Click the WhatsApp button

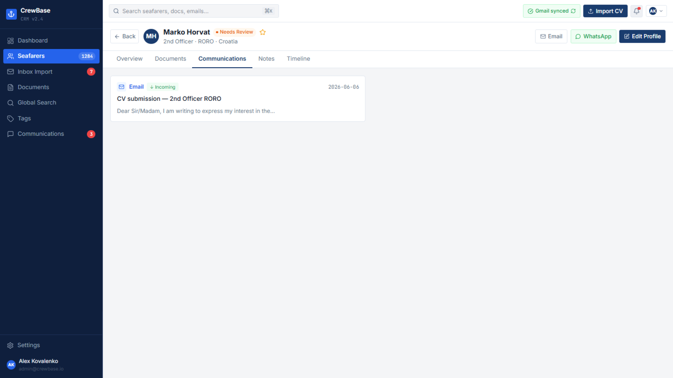593,36
